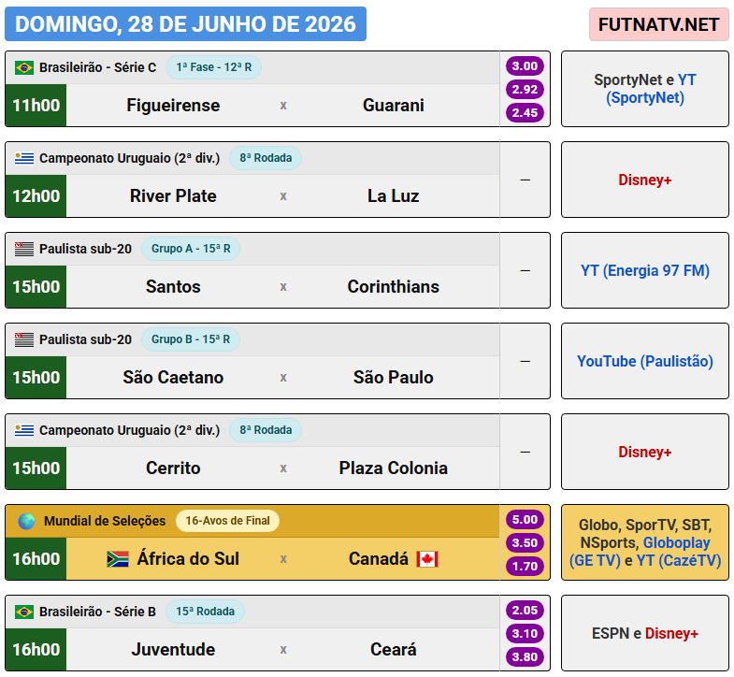Viewport: 734px width, 677px height.
Task: Click the 3.50 draw odds for África do Sul x Canadá
Action: click(x=525, y=543)
